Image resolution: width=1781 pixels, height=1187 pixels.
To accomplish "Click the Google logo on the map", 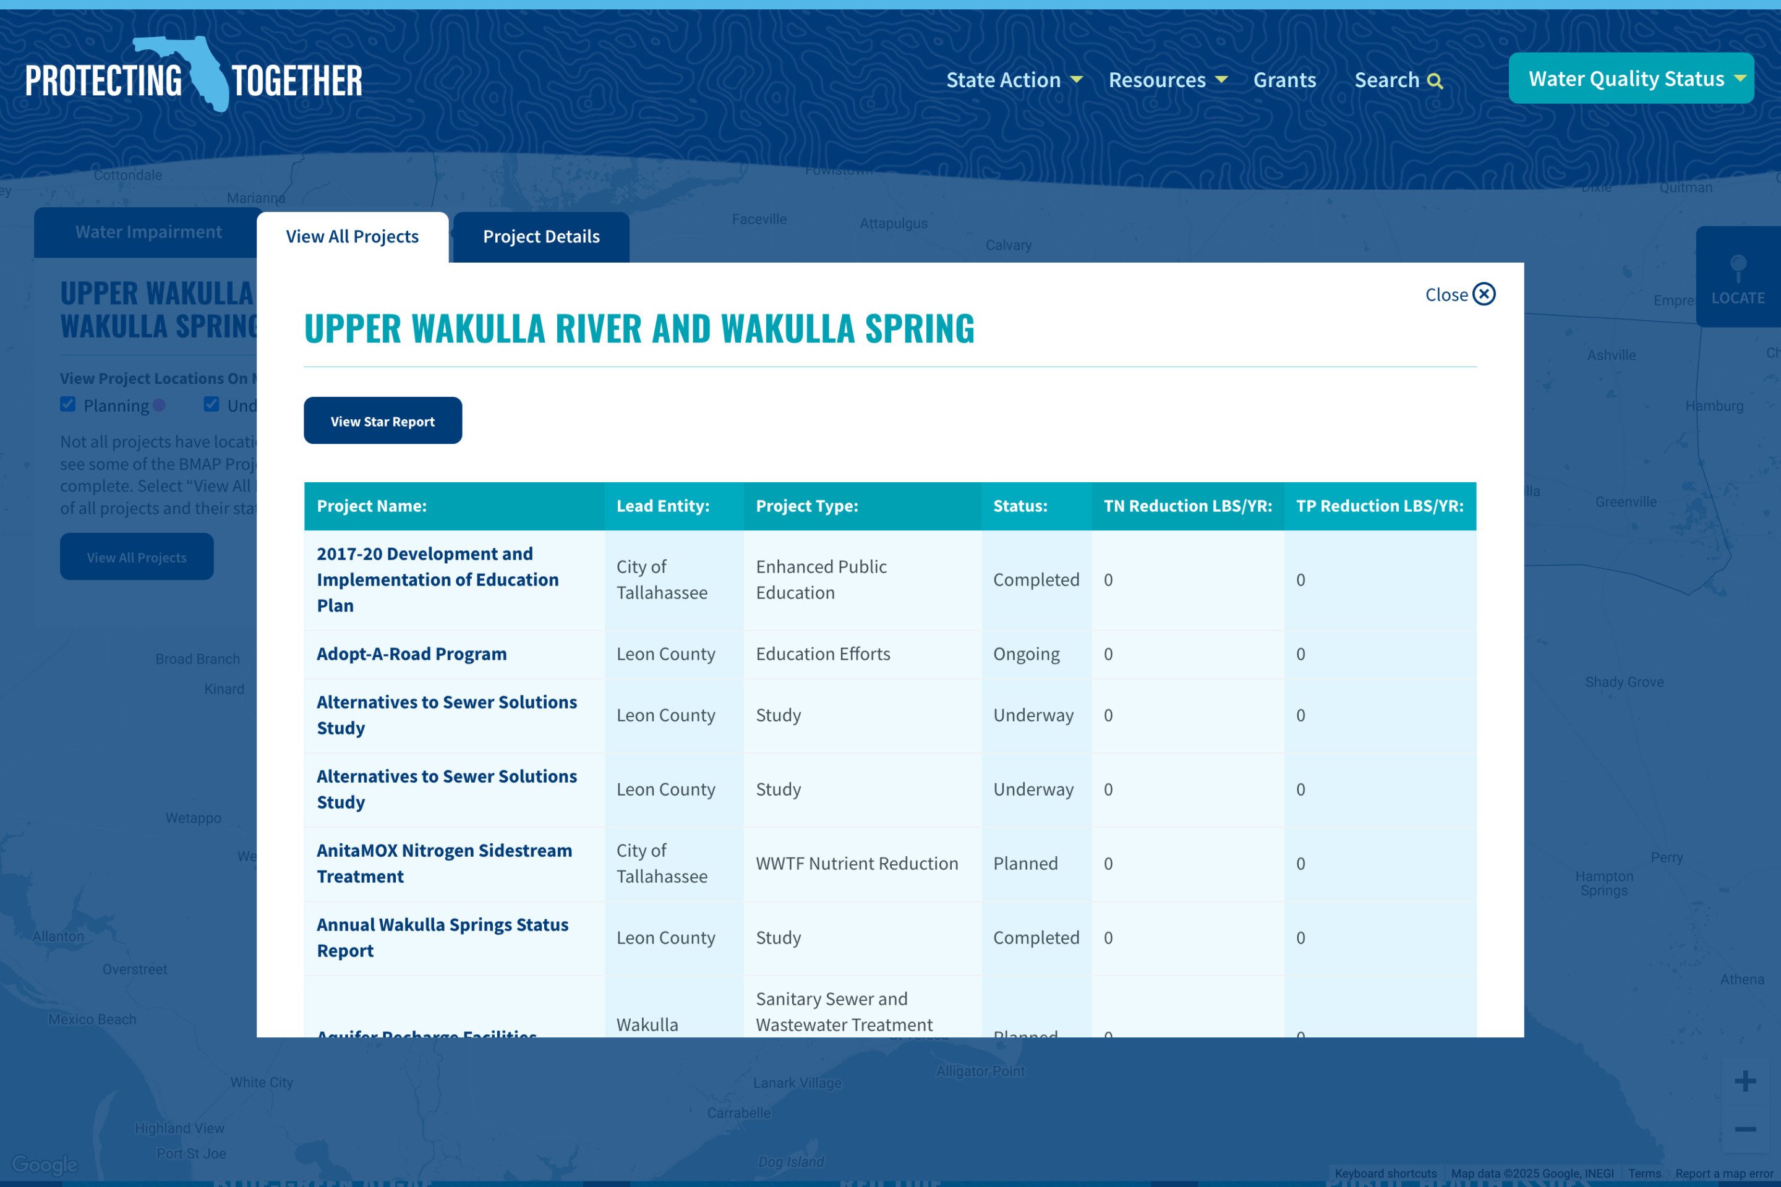I will coord(45,1164).
